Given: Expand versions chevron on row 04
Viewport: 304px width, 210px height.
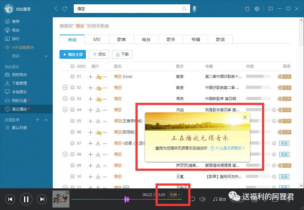Looking at the screenshot, I should [x=65, y=110].
